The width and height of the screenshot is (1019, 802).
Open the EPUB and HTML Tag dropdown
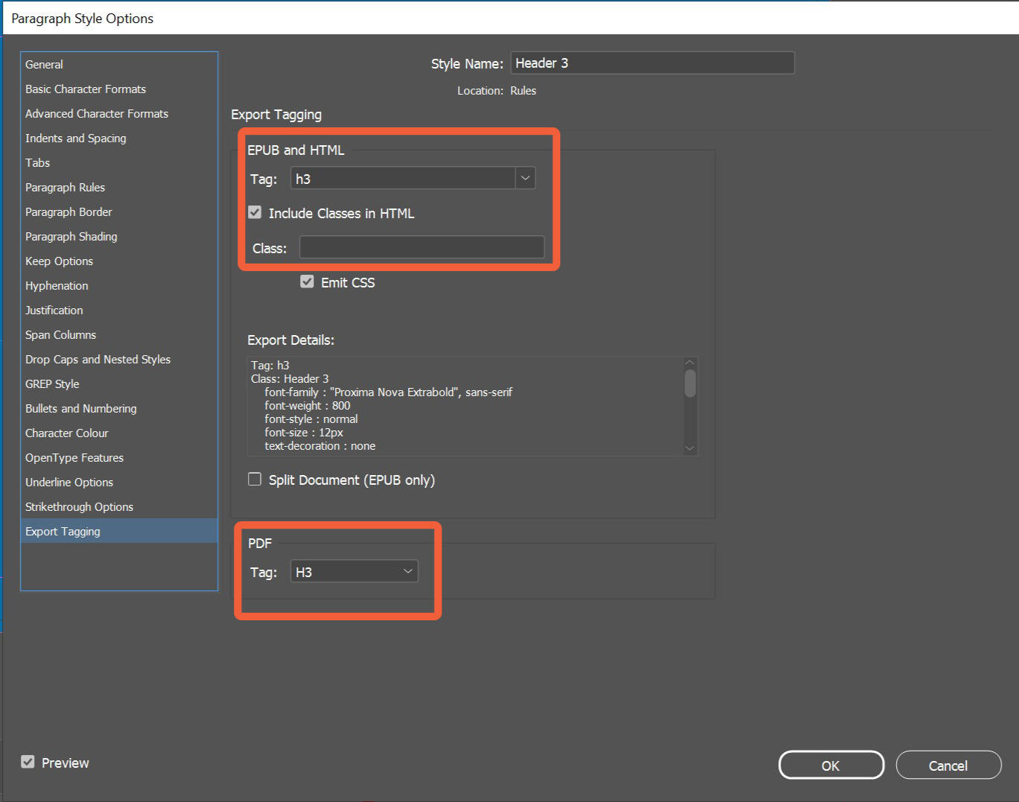(x=526, y=178)
